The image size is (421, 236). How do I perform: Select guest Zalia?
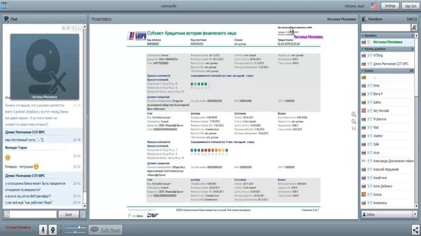coord(387,144)
